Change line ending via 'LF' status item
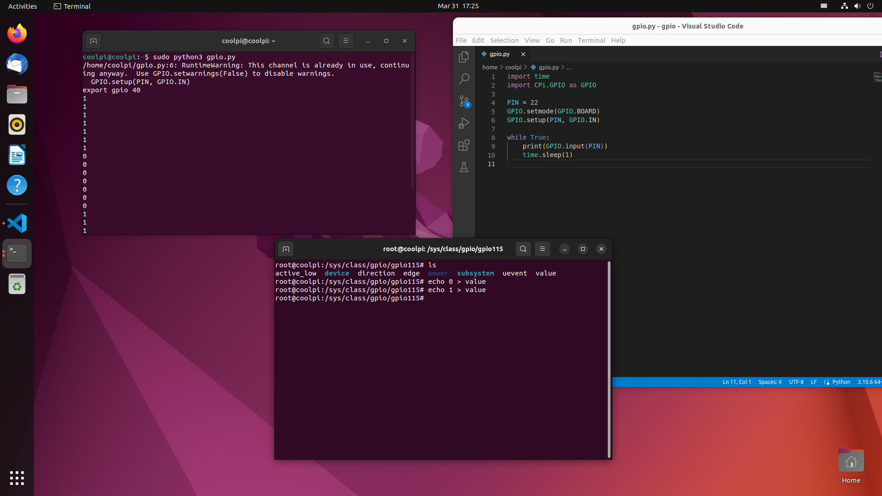 [x=814, y=382]
